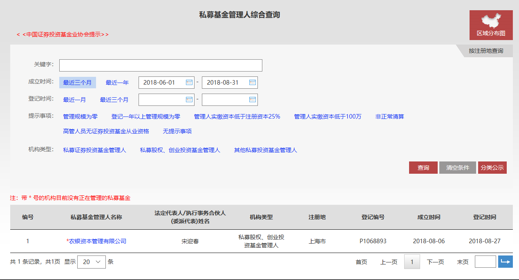
Task: Click in the 关键字 keyword input field
Action: click(160, 65)
